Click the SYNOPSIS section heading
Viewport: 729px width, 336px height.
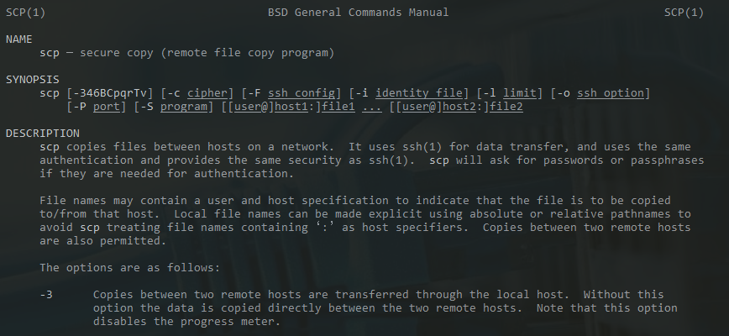pyautogui.click(x=33, y=80)
